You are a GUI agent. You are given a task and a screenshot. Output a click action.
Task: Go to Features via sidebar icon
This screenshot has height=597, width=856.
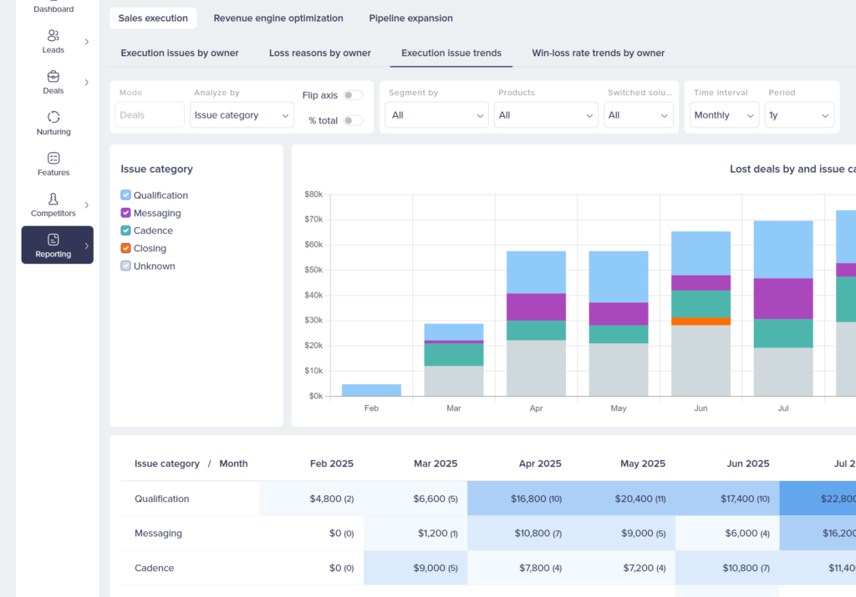click(53, 158)
